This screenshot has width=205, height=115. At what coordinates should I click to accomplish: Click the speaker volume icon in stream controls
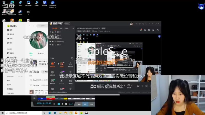(129, 85)
